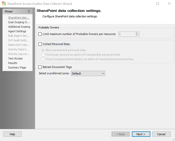Screen dimensions: 175x141
Task: Click the resize grip at window corner
Action: 173,139
